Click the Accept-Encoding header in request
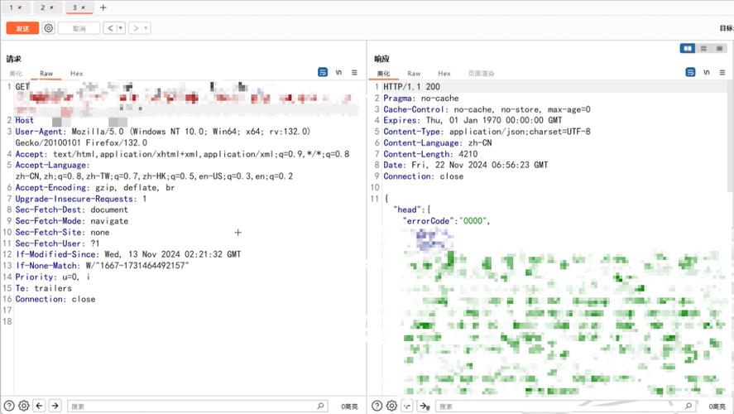This screenshot has height=414, width=734. coord(95,187)
